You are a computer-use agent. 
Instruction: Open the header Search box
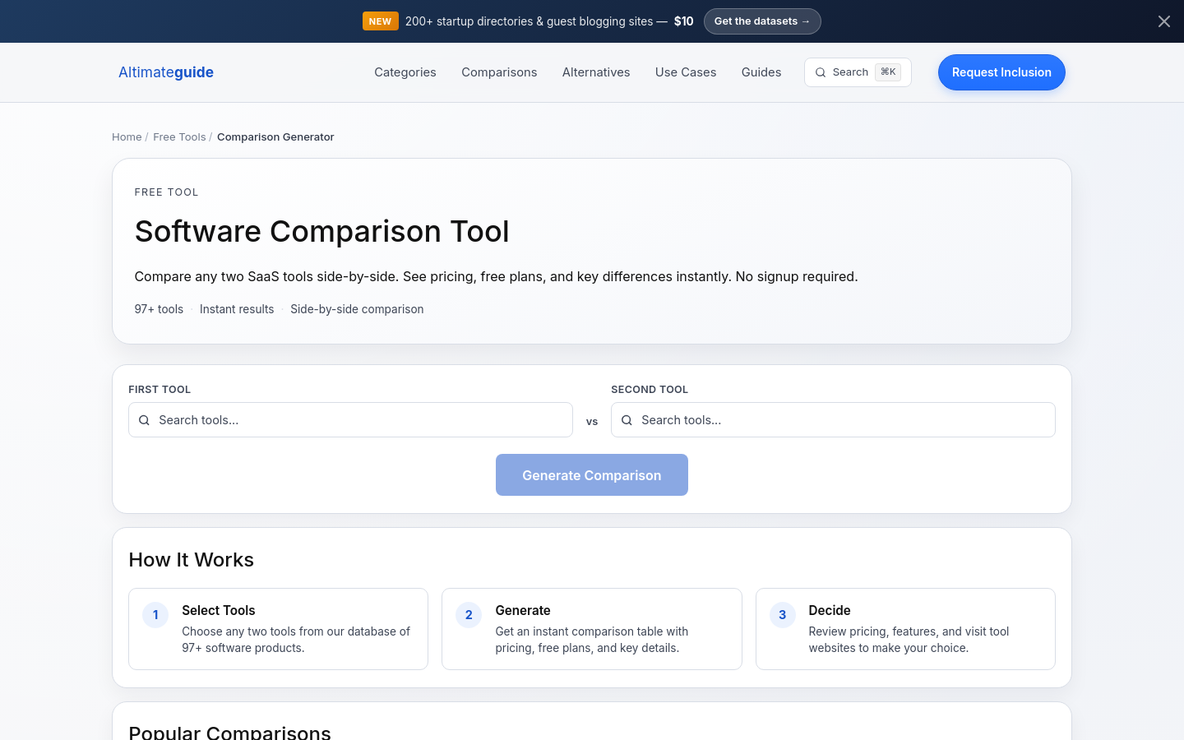[858, 72]
